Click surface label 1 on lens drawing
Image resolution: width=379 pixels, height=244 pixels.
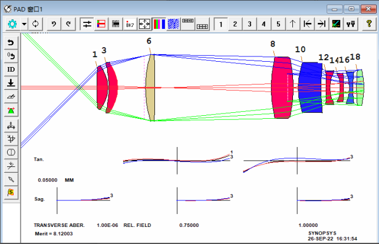[x=94, y=55]
